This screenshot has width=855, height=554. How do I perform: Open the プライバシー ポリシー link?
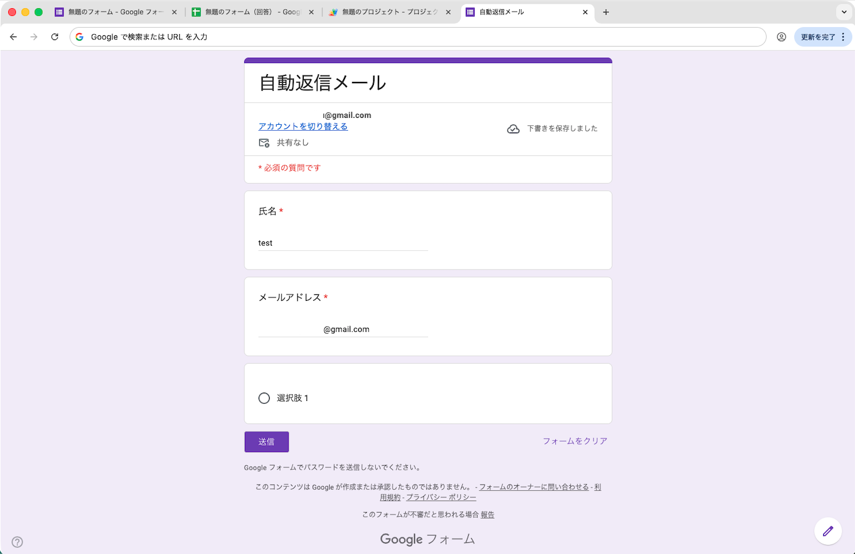441,497
